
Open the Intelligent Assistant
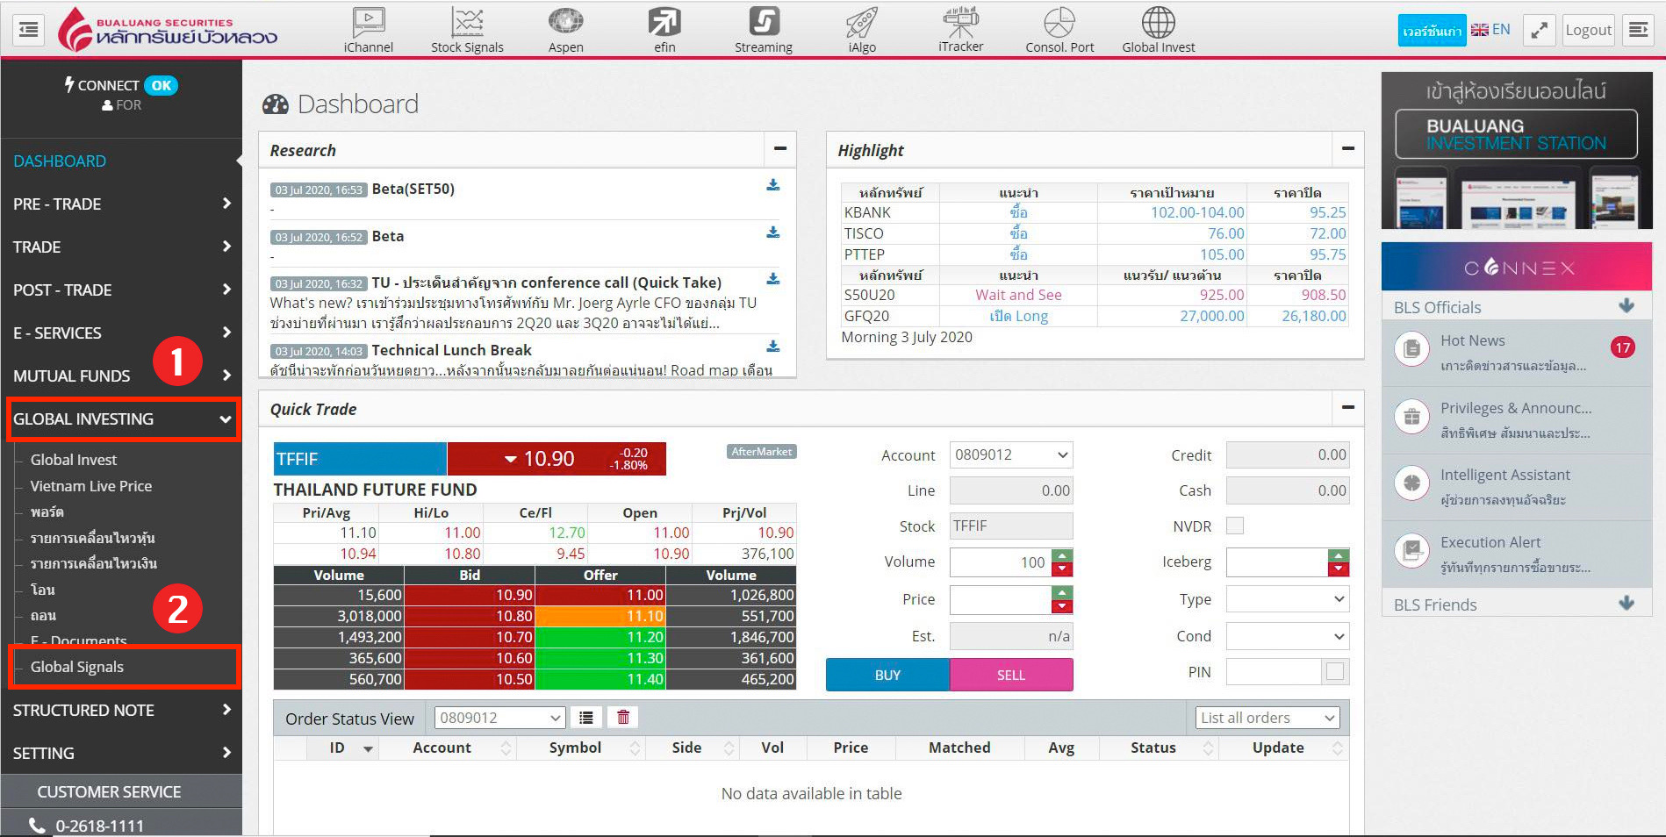[1517, 487]
